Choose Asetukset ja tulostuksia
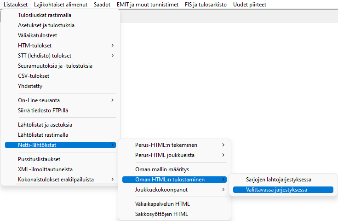Screen dimensions: 338x221 coord(46,25)
